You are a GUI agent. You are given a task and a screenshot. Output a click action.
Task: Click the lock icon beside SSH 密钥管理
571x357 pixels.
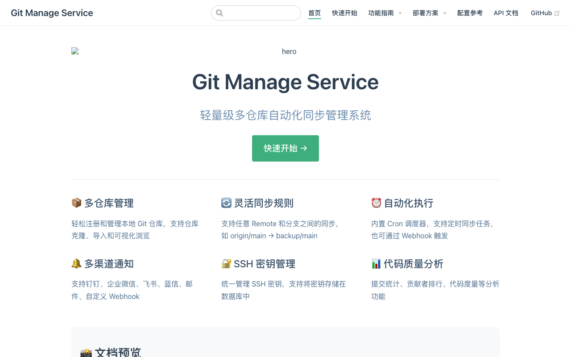[x=227, y=264]
